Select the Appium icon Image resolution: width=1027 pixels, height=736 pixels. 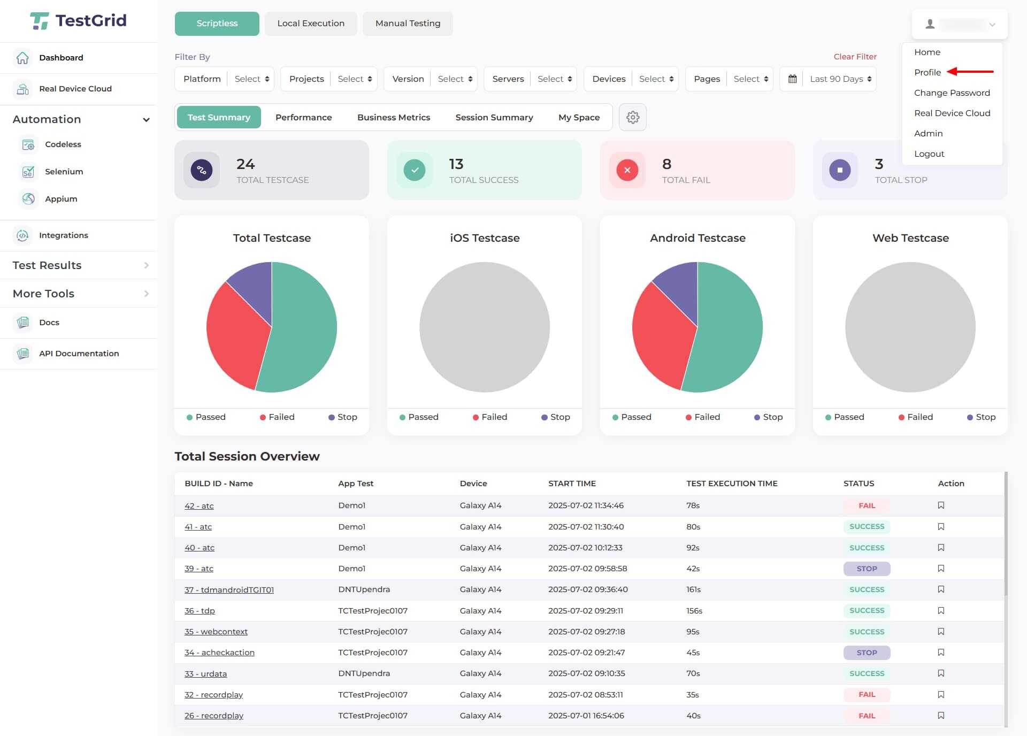pos(28,199)
